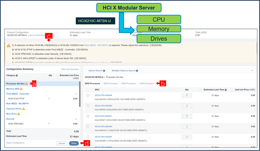Expand the search panel chevron at right
260x151 pixels.
[252, 70]
